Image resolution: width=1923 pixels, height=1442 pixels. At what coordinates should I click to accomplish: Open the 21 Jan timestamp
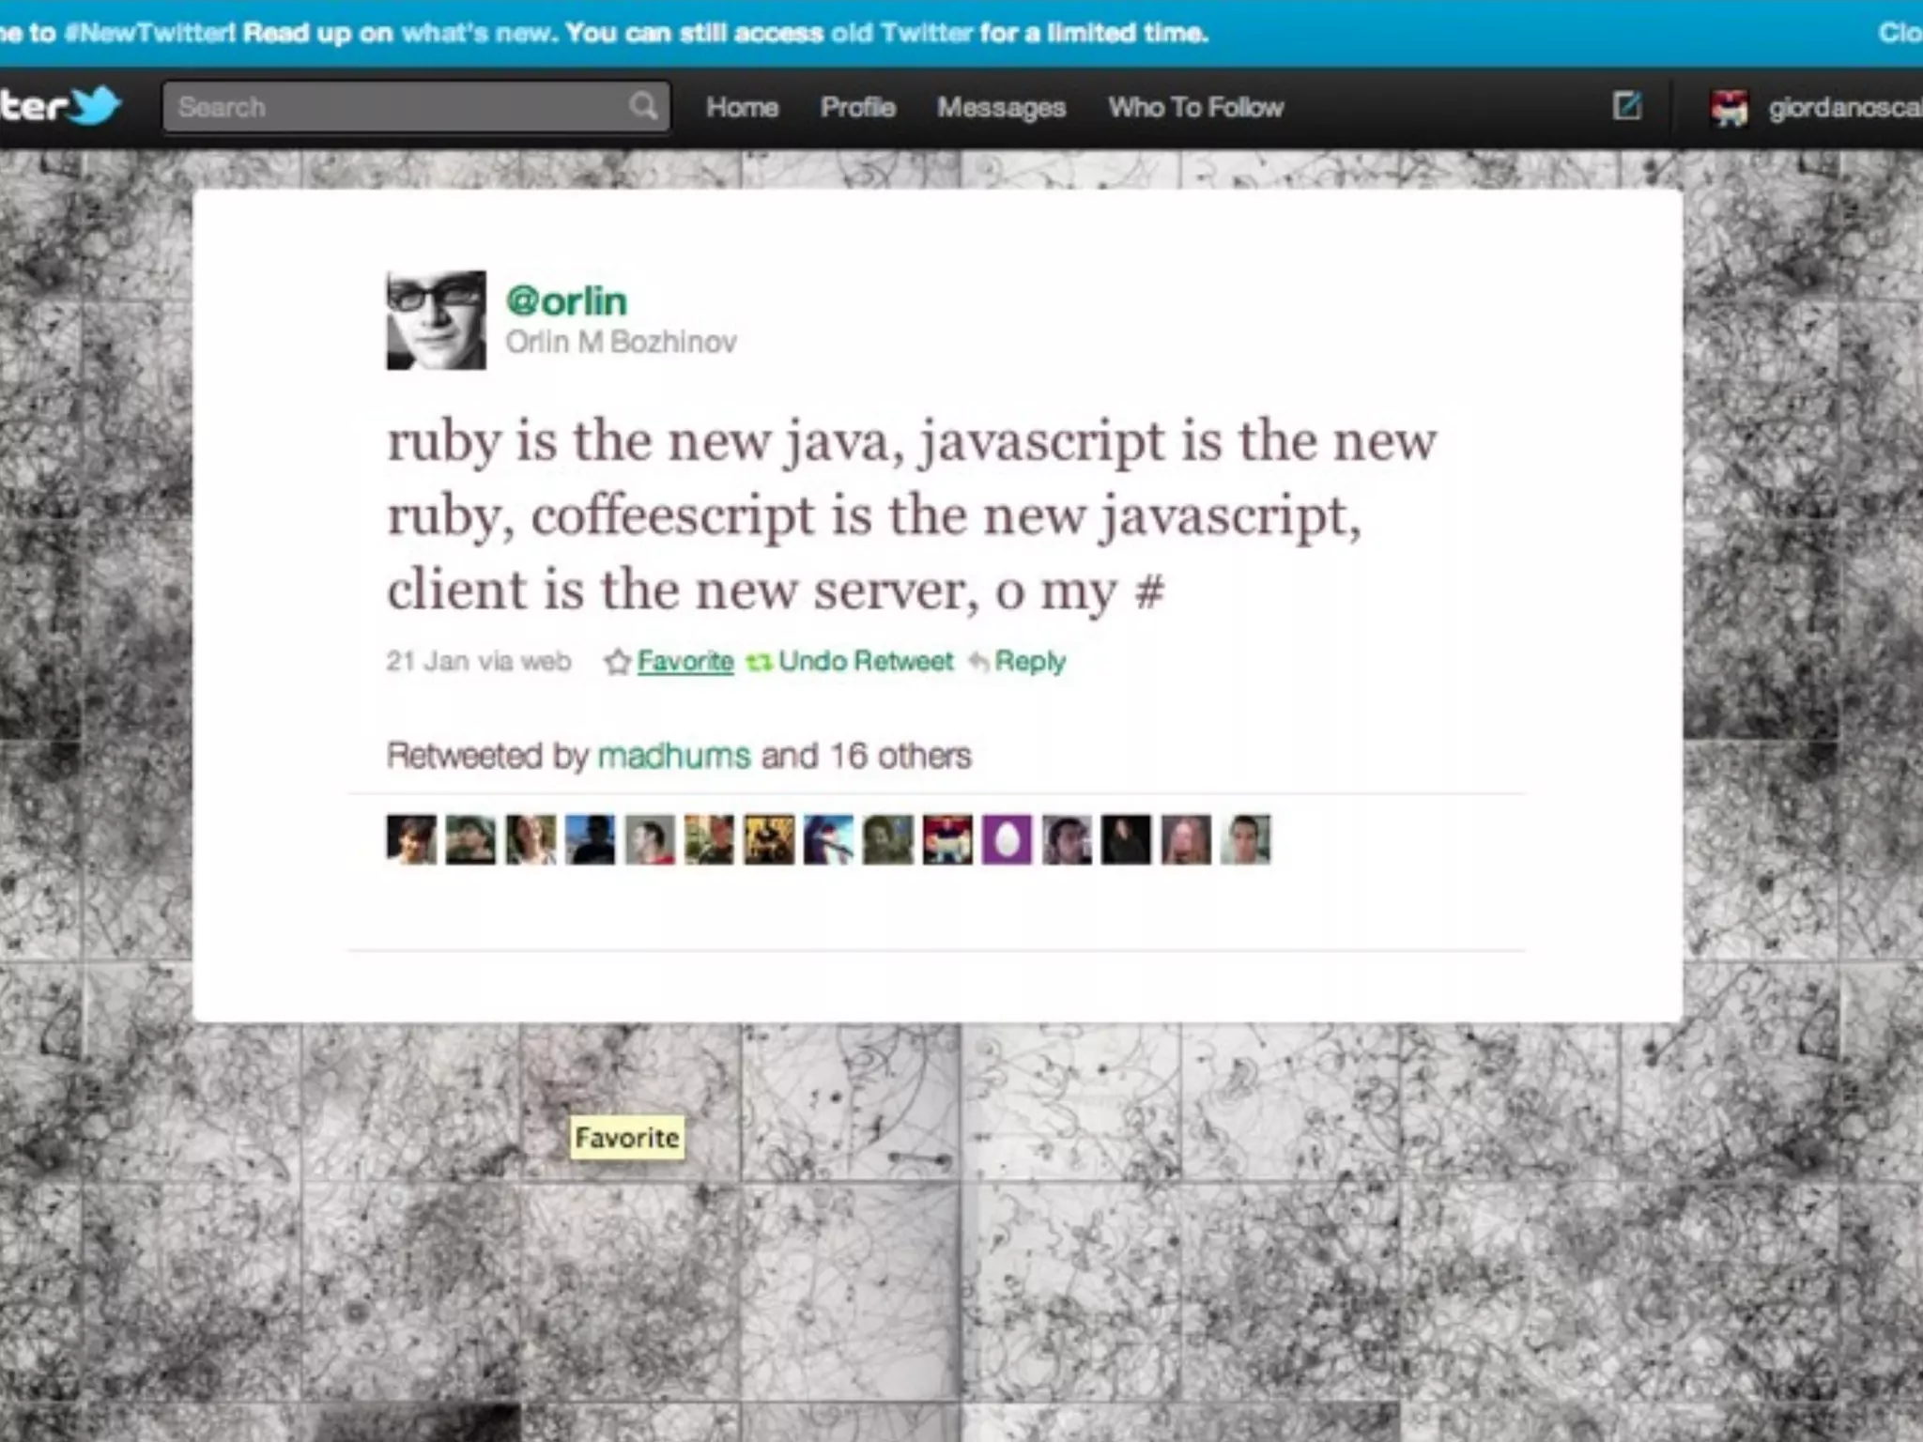pyautogui.click(x=427, y=662)
